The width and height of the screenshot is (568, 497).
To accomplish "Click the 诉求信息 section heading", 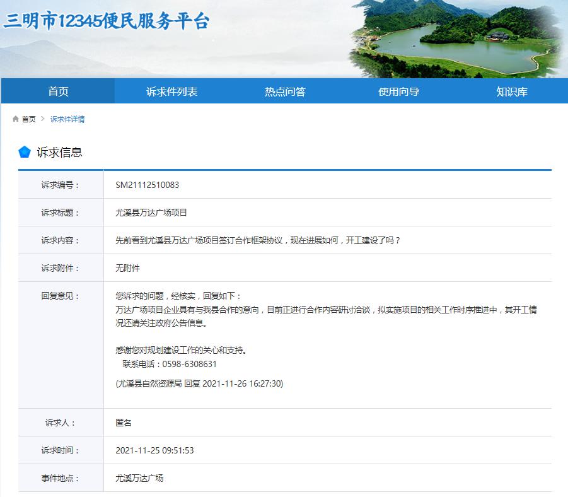I will [59, 152].
